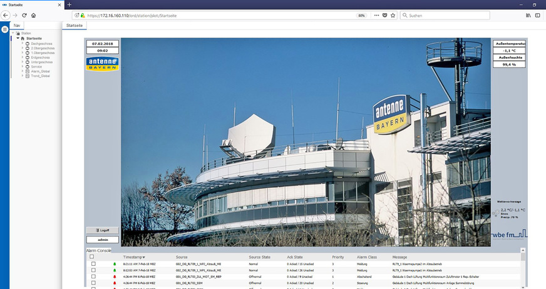Expand the Dachgeschoss tree node
546x289 pixels.
click(23, 43)
